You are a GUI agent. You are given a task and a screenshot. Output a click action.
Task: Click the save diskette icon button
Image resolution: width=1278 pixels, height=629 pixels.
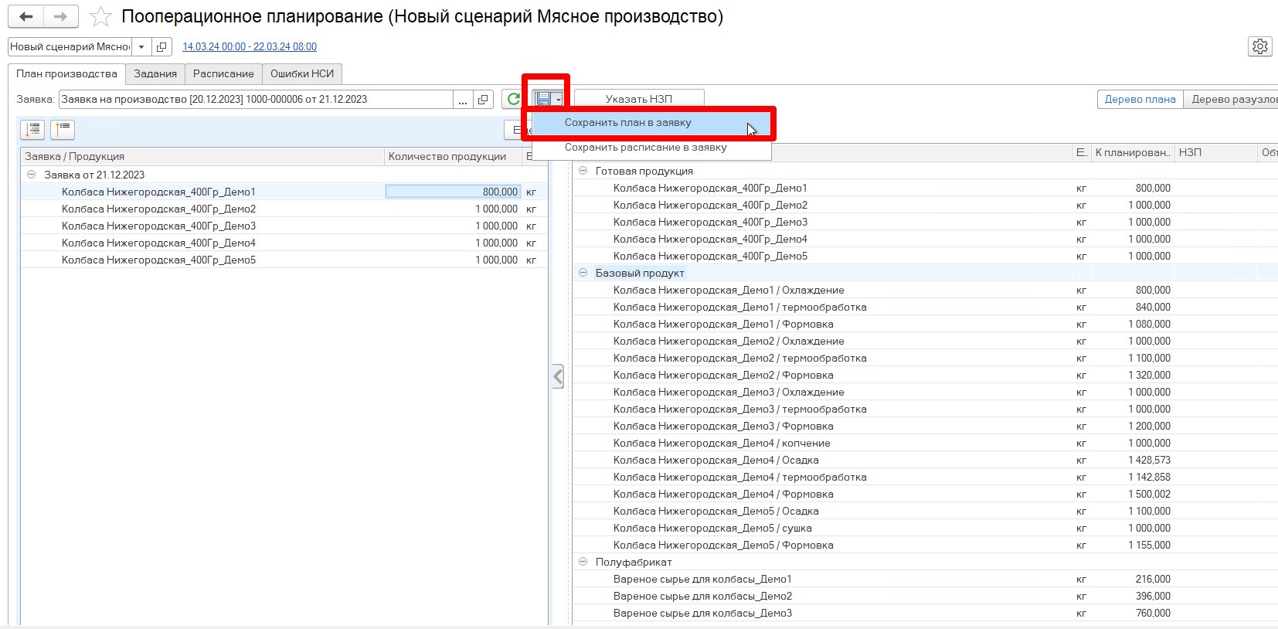544,99
